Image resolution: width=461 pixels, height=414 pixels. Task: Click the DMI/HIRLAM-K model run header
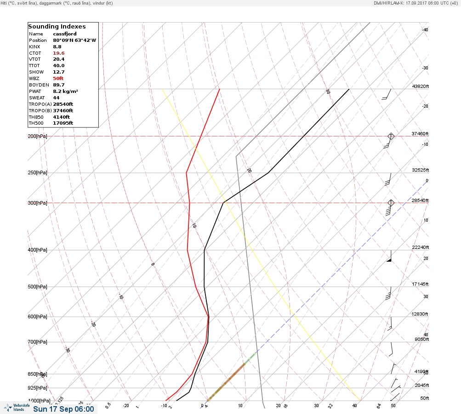(415, 3)
